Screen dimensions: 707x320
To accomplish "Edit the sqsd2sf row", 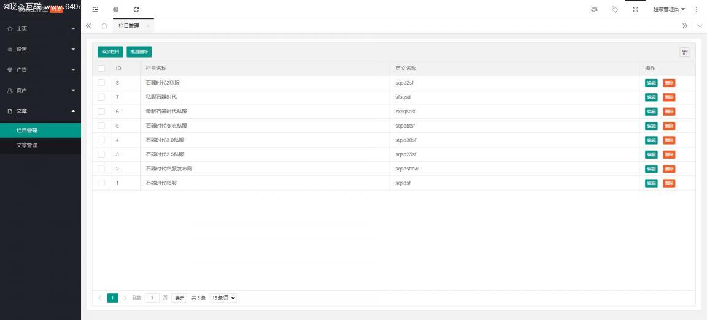I will (651, 83).
